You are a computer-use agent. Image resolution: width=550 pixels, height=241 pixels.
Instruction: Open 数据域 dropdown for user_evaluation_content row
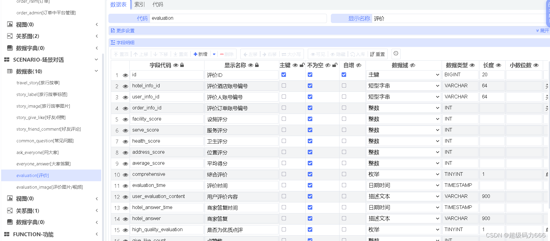pos(404,196)
